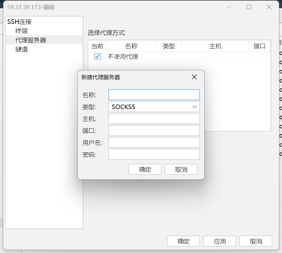Click 确定 to save the 59.37.39.173 settings
Viewport: 282px width, 253px height.
[x=183, y=241]
